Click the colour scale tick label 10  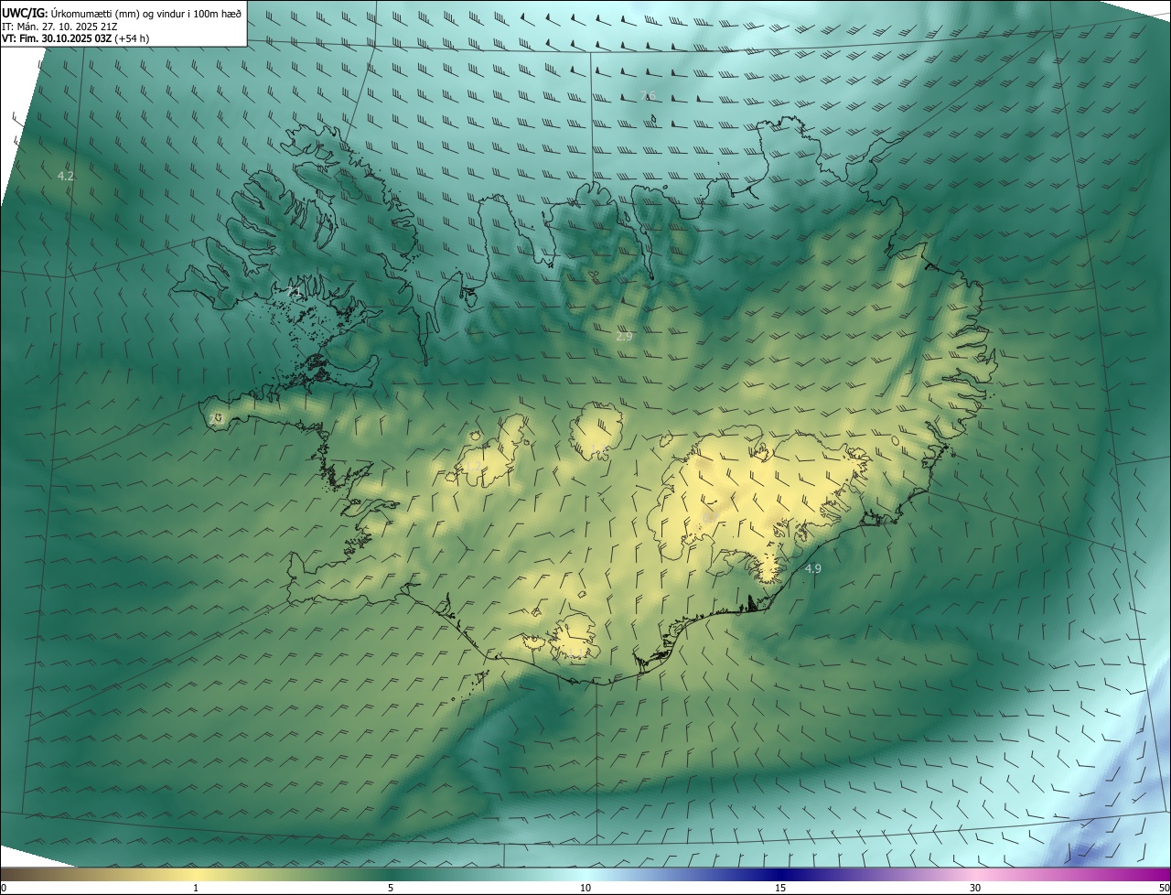click(x=585, y=888)
